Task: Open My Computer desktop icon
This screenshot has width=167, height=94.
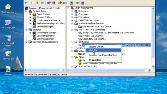Action: (8, 24)
